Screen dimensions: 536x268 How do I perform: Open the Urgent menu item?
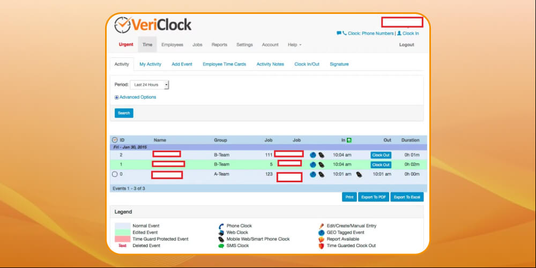coord(126,44)
